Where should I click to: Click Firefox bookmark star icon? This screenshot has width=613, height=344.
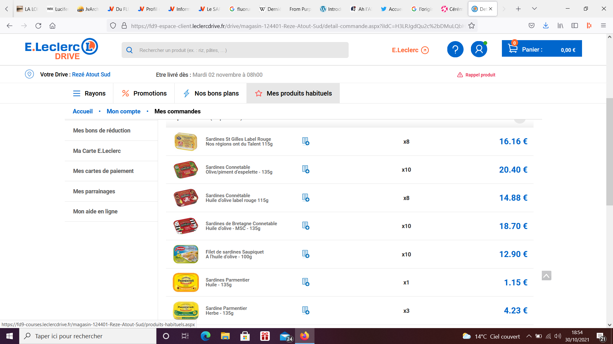(x=472, y=26)
